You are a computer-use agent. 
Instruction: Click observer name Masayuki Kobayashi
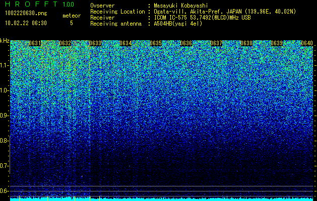point(181,6)
